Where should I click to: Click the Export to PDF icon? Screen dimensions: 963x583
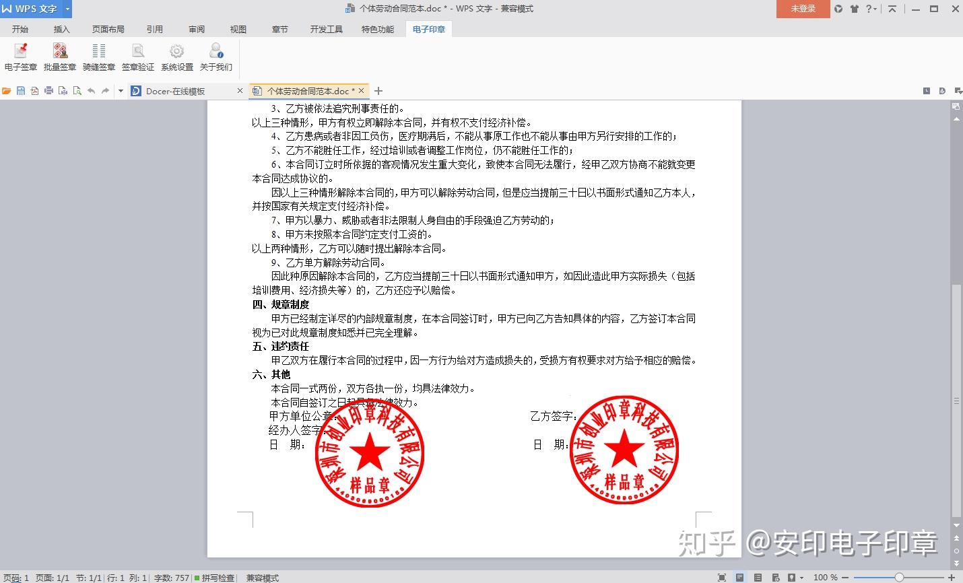35,91
